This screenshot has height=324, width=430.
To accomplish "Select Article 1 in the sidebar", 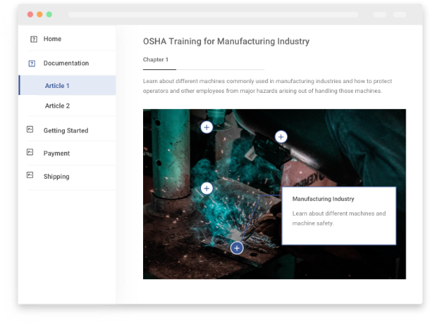I will tap(57, 86).
